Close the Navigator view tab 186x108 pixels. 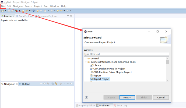coord(17,84)
